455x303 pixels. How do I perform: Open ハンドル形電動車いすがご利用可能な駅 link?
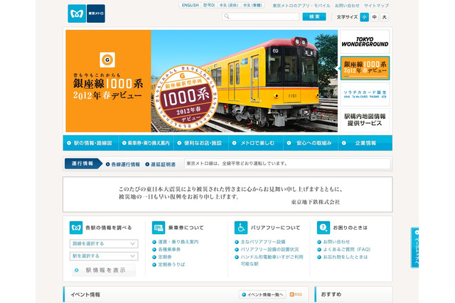click(x=272, y=260)
